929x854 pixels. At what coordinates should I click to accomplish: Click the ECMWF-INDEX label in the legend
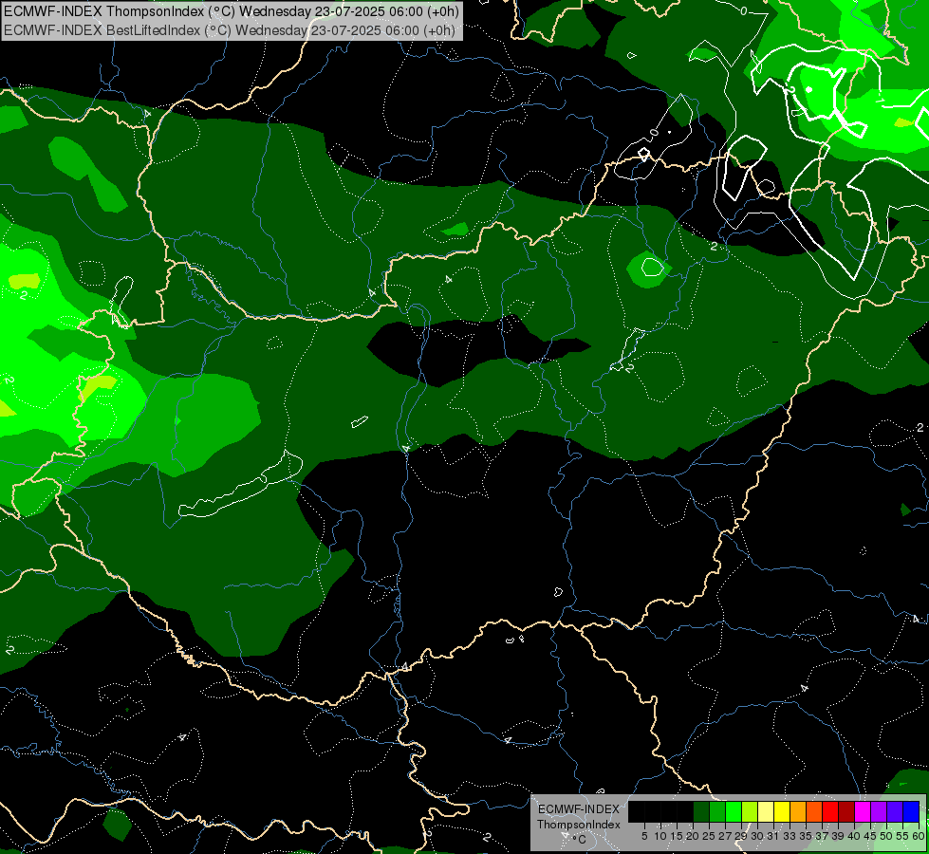(578, 809)
